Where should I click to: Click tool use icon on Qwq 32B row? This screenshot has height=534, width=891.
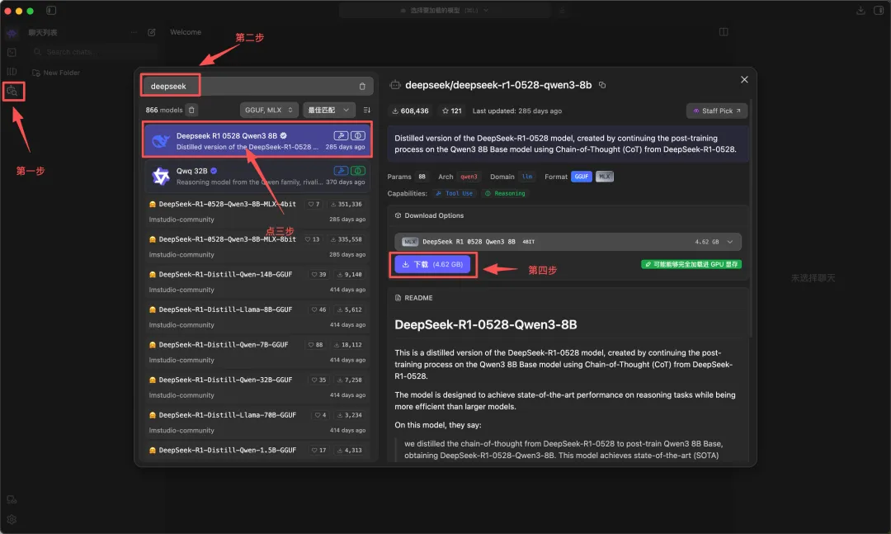click(341, 171)
